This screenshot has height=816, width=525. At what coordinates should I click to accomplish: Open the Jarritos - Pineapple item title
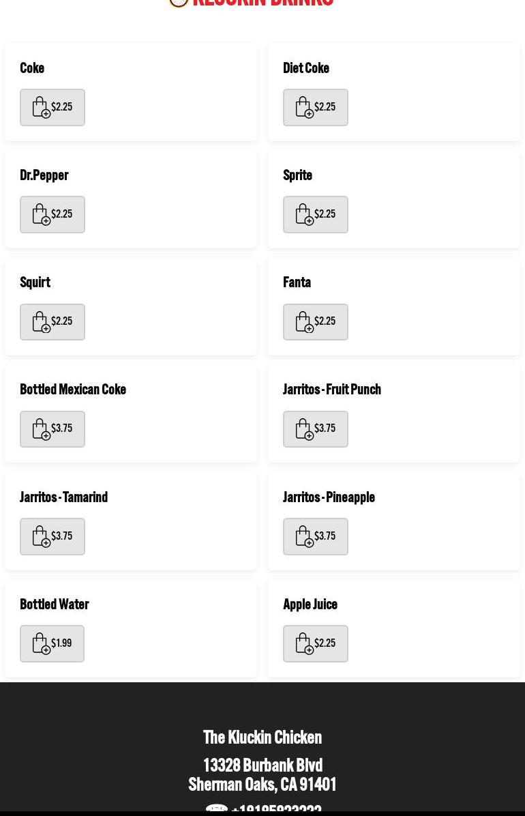329,497
